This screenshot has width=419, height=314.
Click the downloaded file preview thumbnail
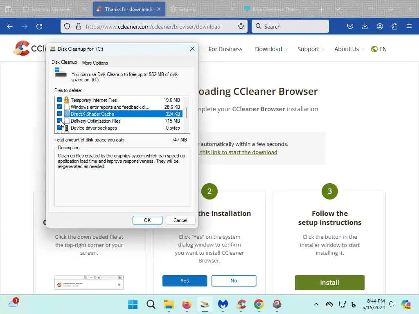(89, 283)
